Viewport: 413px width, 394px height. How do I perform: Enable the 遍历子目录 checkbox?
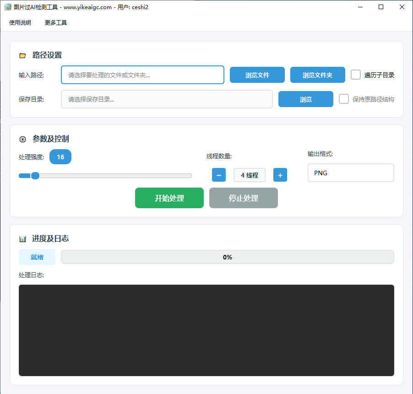[x=356, y=75]
